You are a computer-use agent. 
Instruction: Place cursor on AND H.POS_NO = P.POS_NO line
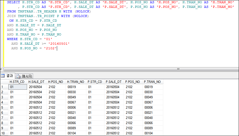coord(32,30)
